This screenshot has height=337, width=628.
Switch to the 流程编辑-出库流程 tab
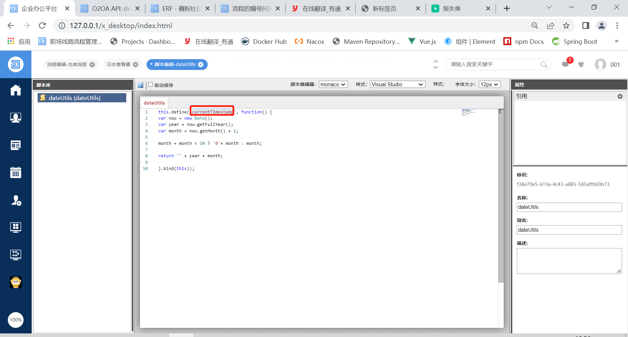(67, 64)
